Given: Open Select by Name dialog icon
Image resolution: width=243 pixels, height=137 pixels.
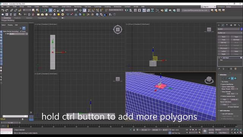Looking at the screenshot, I should pyautogui.click(x=37, y=10).
